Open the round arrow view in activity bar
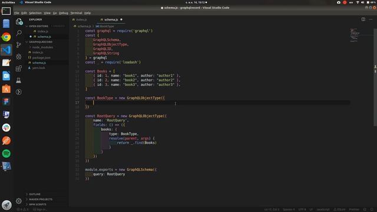 click(19, 92)
